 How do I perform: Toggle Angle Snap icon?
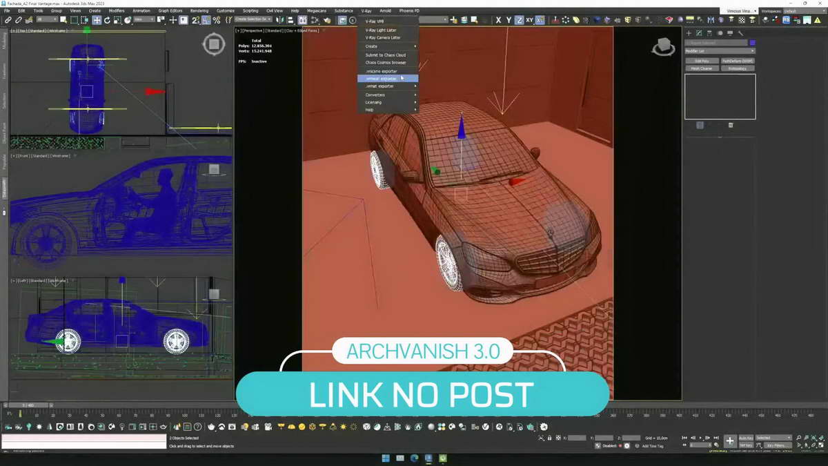pyautogui.click(x=206, y=21)
